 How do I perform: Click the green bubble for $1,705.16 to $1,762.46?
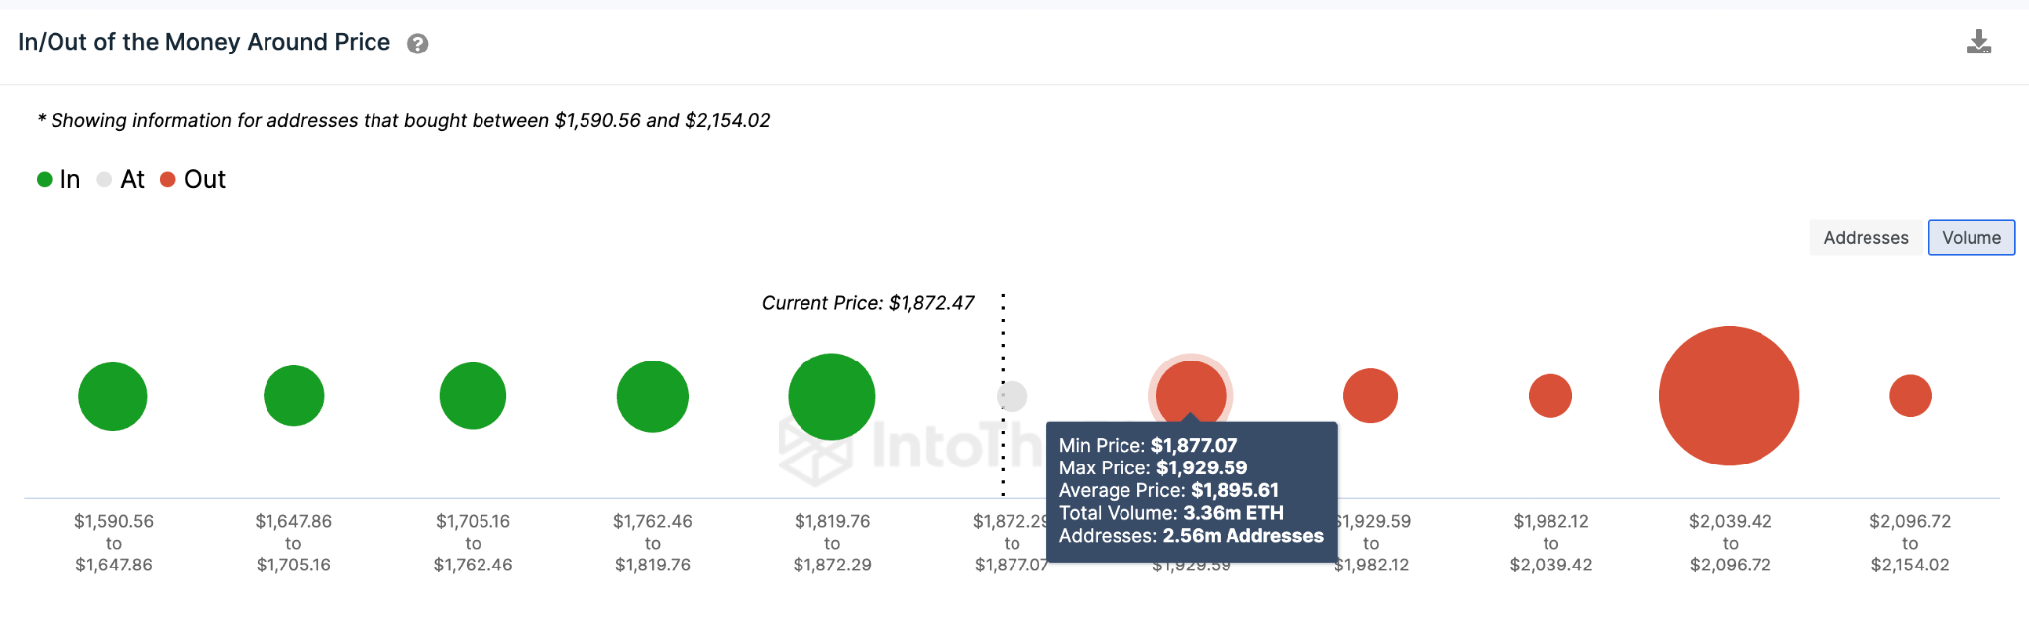[x=473, y=396]
